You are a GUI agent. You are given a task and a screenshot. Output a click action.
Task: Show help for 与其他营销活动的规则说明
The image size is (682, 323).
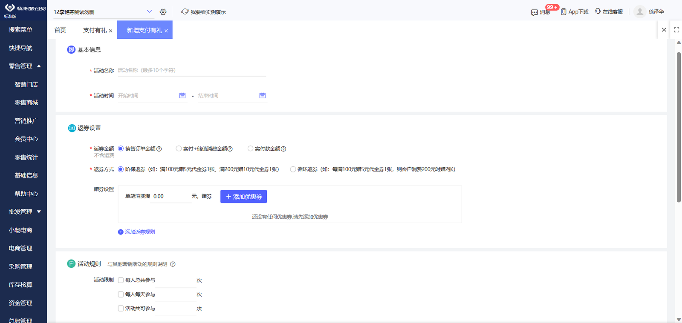[173, 264]
